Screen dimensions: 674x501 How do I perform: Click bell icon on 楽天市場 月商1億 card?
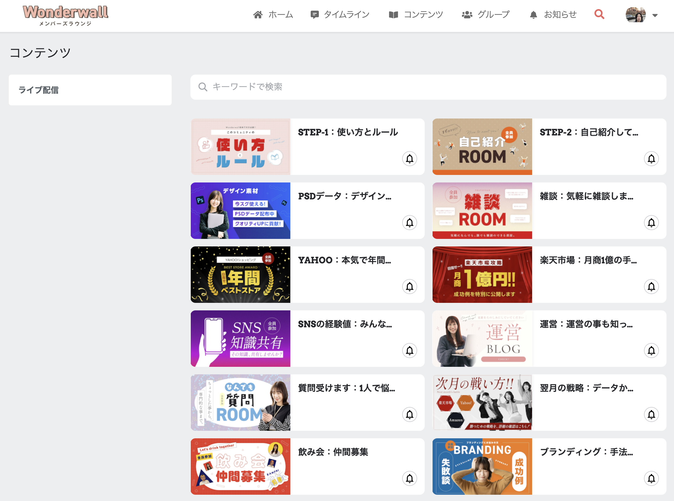pos(651,287)
